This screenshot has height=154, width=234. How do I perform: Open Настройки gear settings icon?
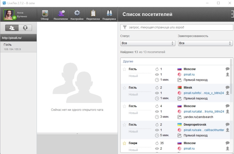pos(77,15)
